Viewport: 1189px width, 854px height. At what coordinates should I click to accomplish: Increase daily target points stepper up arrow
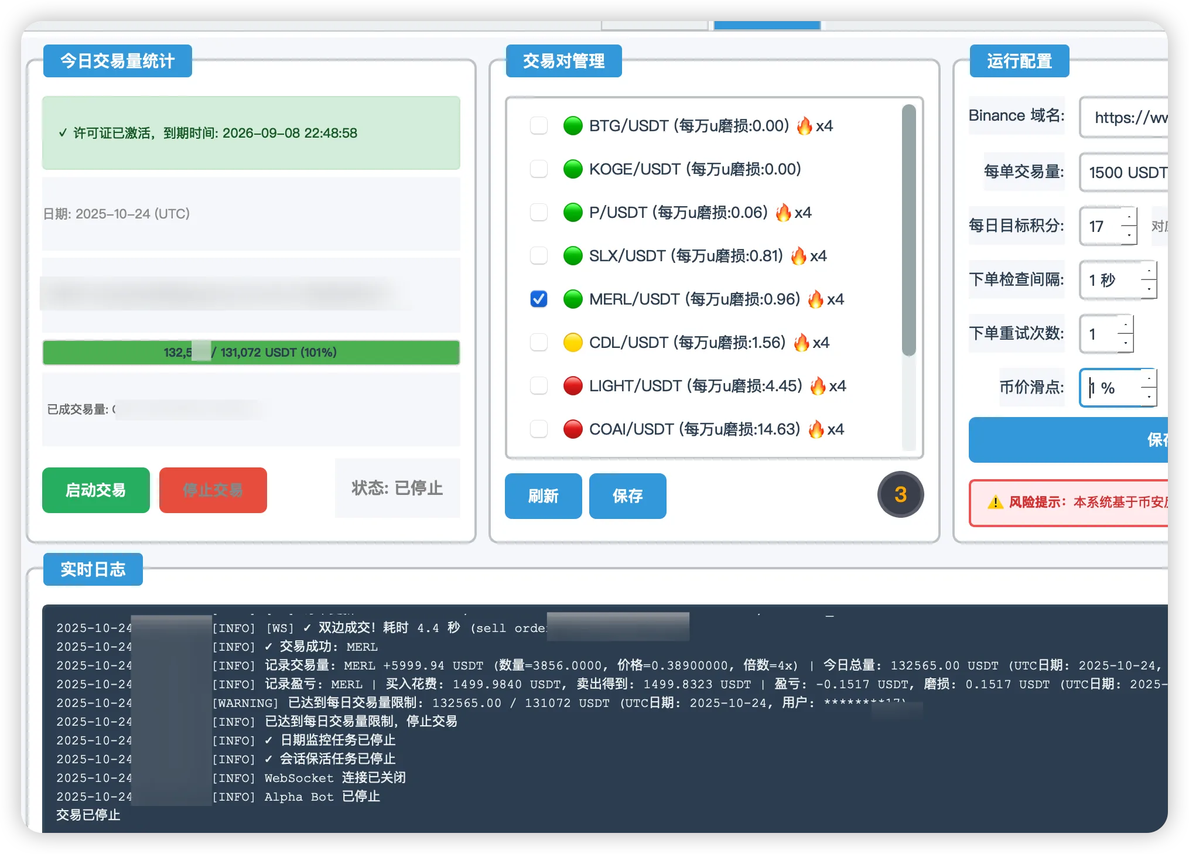(x=1129, y=217)
